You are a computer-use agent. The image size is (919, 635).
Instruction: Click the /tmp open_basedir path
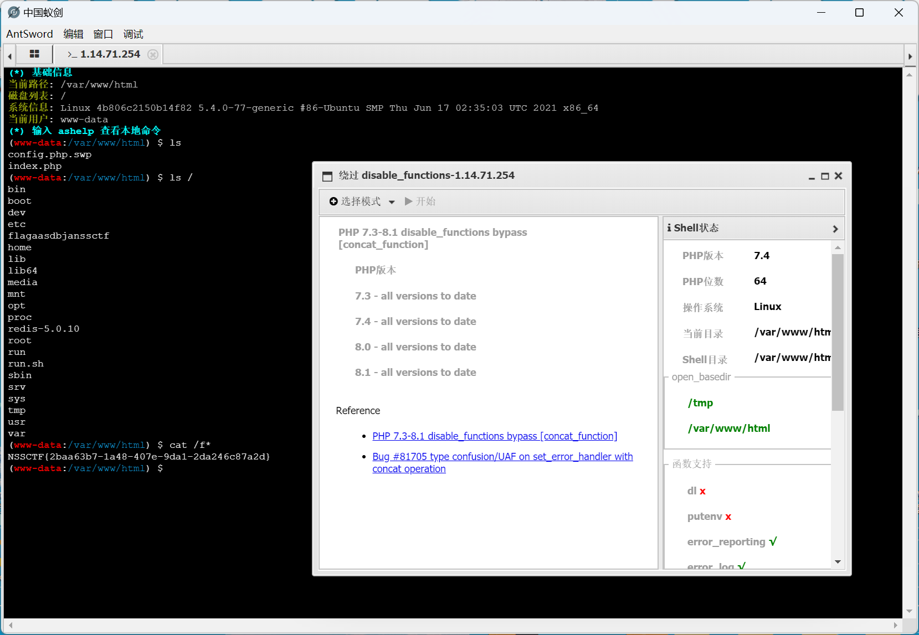click(x=700, y=403)
